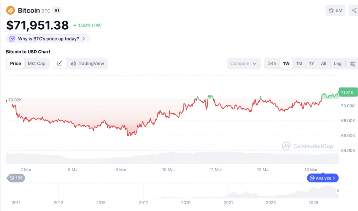Open the share icon at top right

[355, 10]
